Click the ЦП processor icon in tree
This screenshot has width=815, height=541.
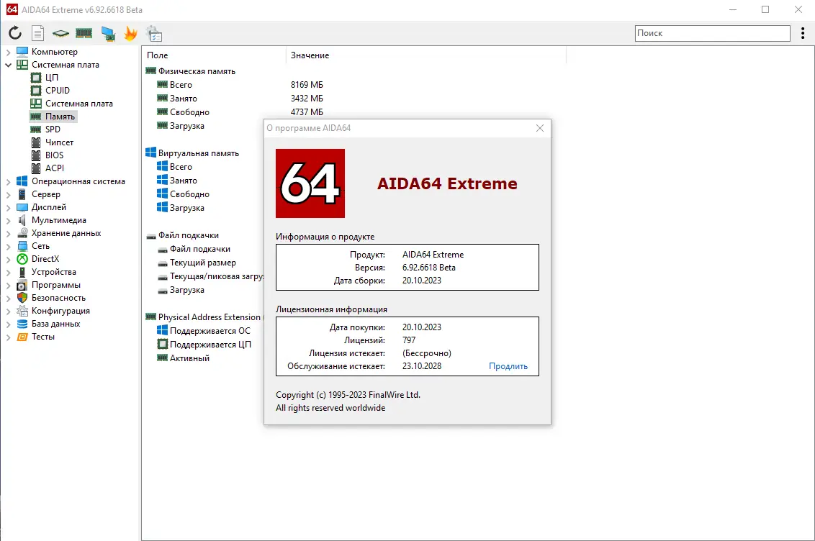coord(36,78)
